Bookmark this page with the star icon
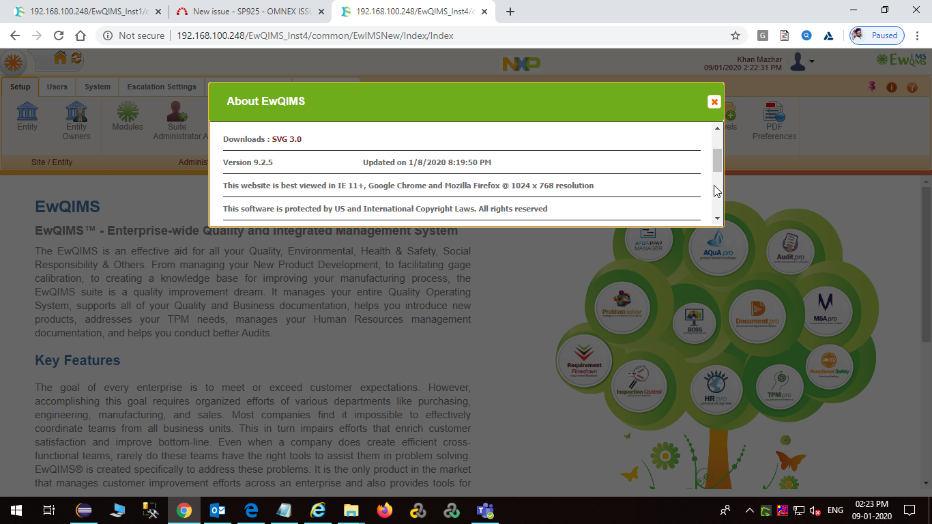 point(735,35)
